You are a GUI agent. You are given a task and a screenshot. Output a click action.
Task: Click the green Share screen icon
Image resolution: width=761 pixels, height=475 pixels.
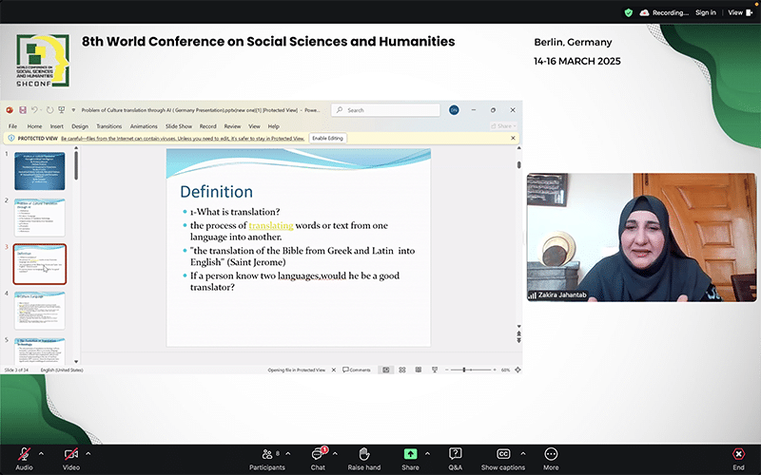click(410, 454)
